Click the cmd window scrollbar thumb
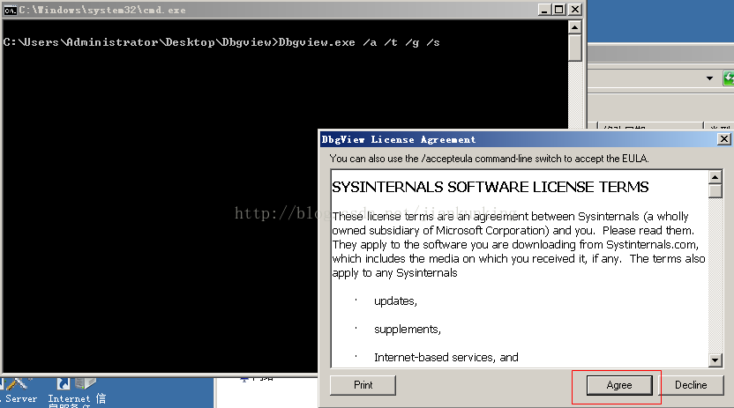The width and height of the screenshot is (734, 408). pyautogui.click(x=575, y=48)
